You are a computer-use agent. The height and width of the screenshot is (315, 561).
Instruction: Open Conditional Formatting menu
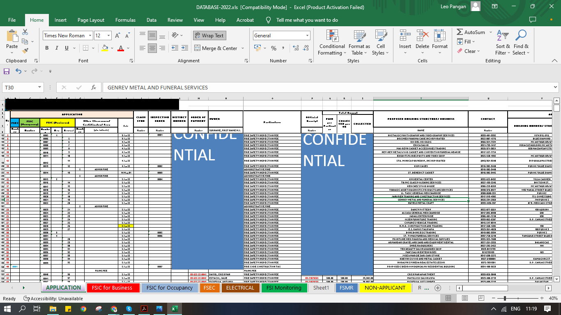click(x=332, y=42)
